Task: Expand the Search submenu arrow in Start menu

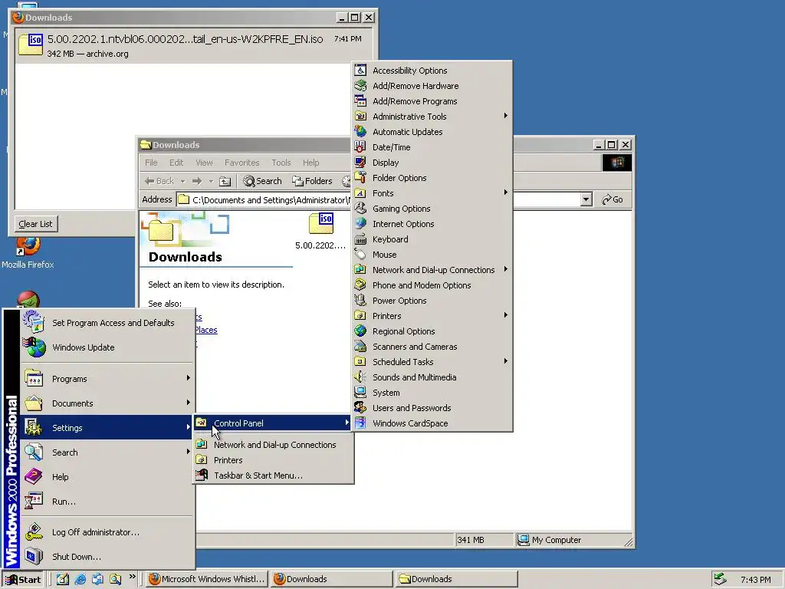Action: 189,451
